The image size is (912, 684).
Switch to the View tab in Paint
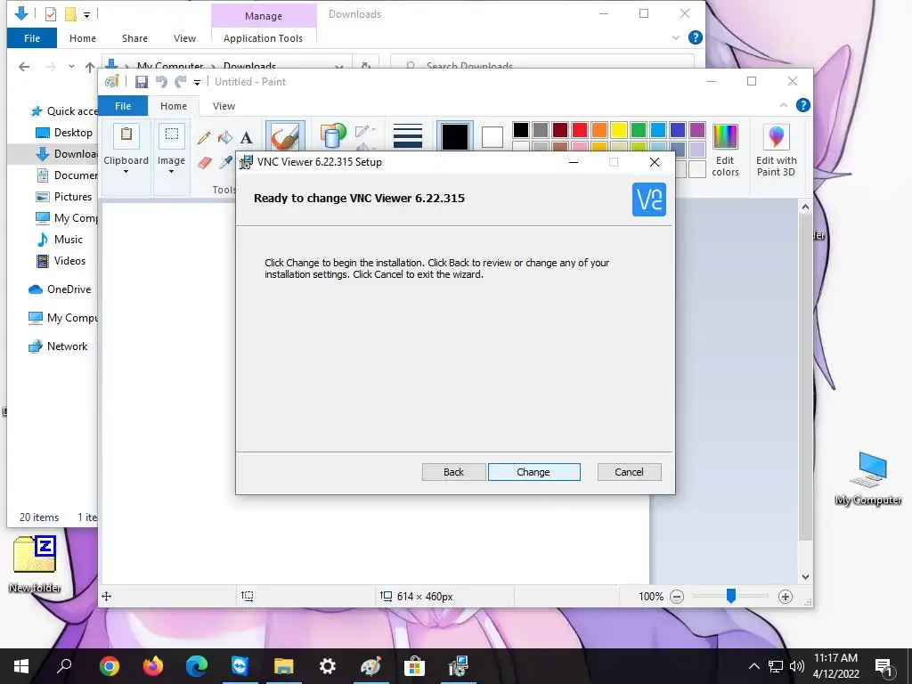click(x=224, y=106)
